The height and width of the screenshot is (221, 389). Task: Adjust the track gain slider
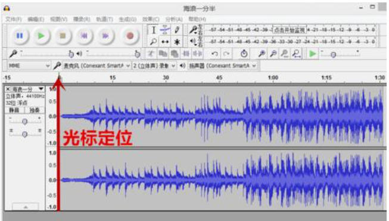click(24, 121)
